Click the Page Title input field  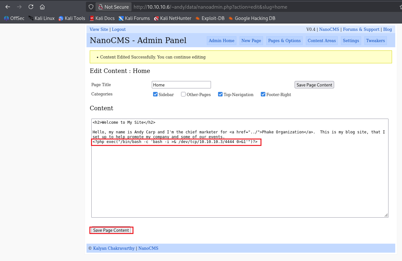[181, 85]
